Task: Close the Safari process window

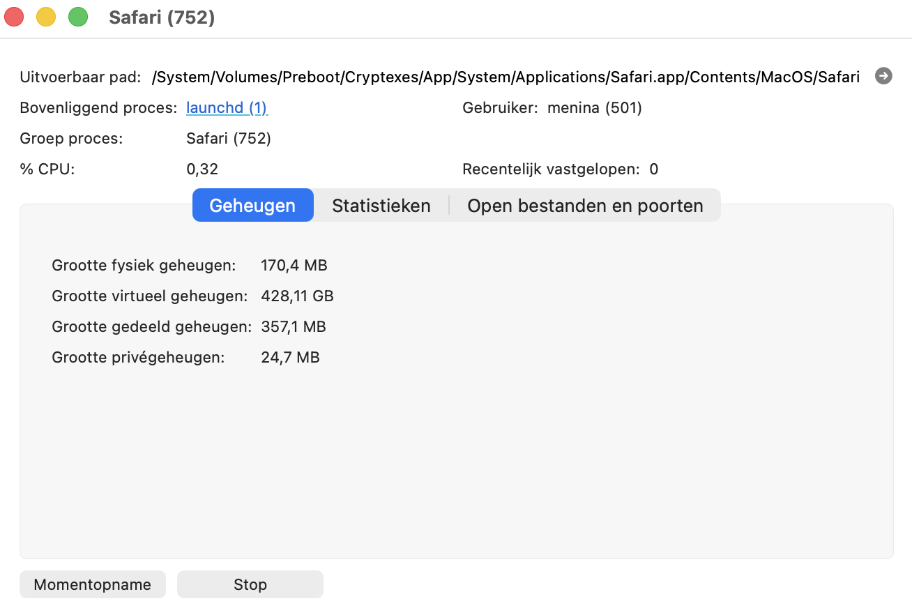Action: [14, 16]
